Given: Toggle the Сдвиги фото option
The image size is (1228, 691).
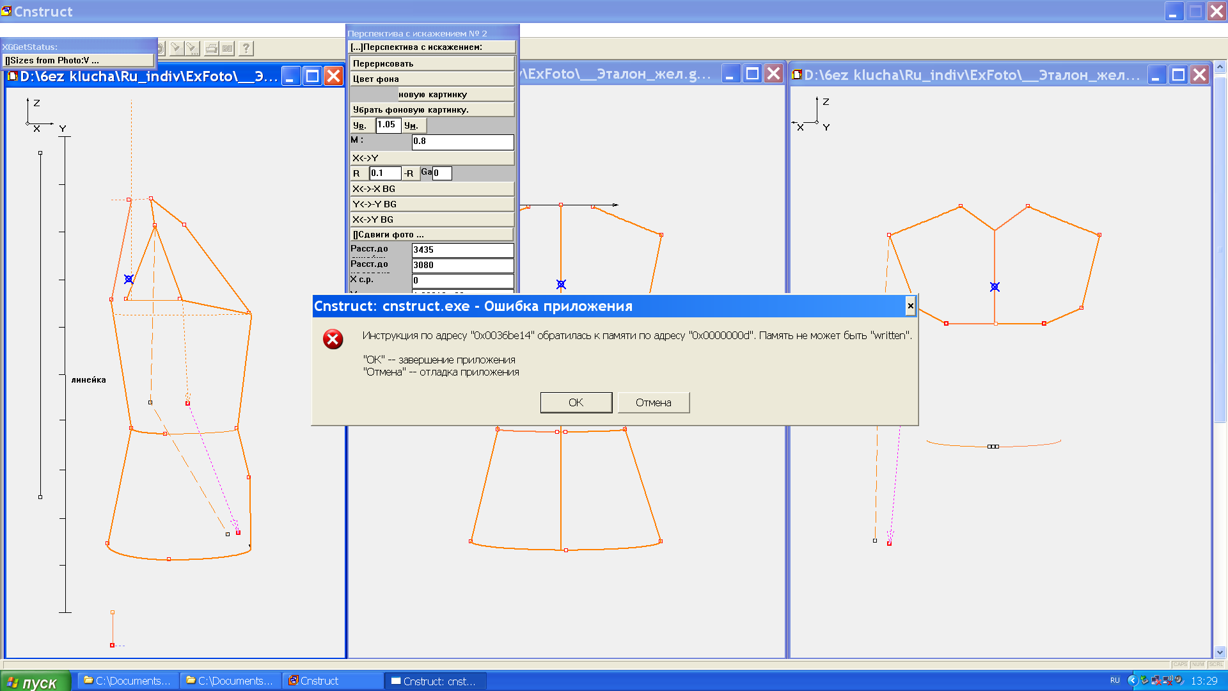Looking at the screenshot, I should click(432, 235).
